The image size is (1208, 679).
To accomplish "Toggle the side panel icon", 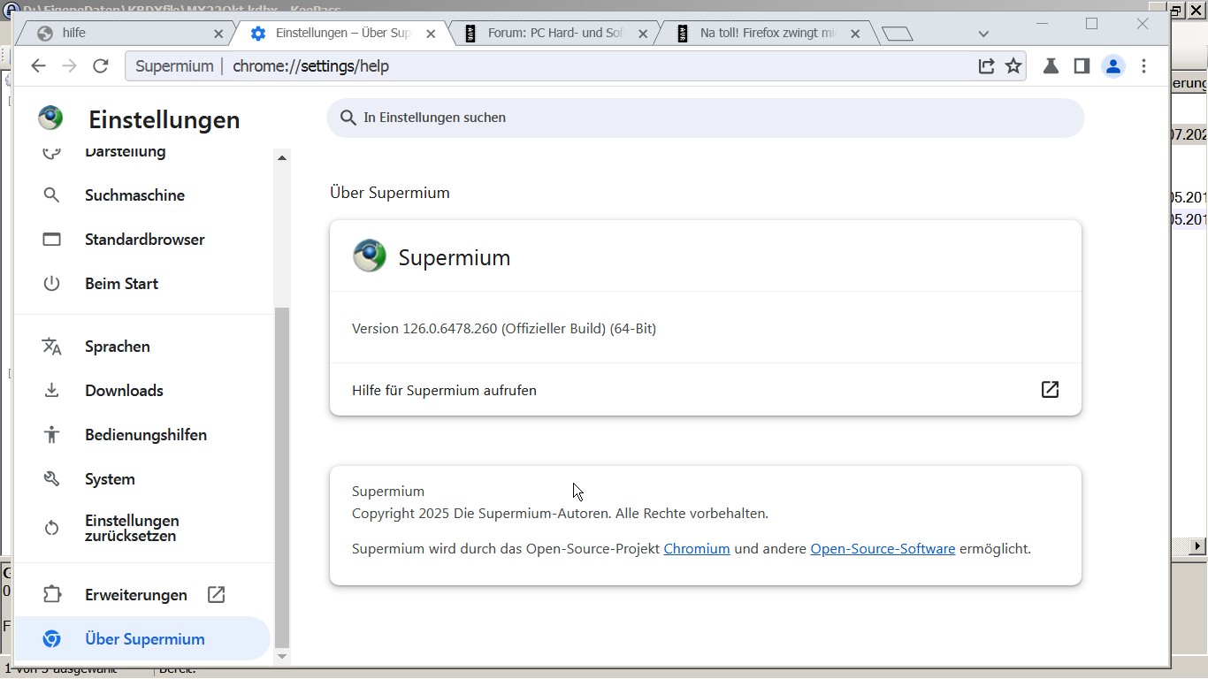I will pos(1082,66).
